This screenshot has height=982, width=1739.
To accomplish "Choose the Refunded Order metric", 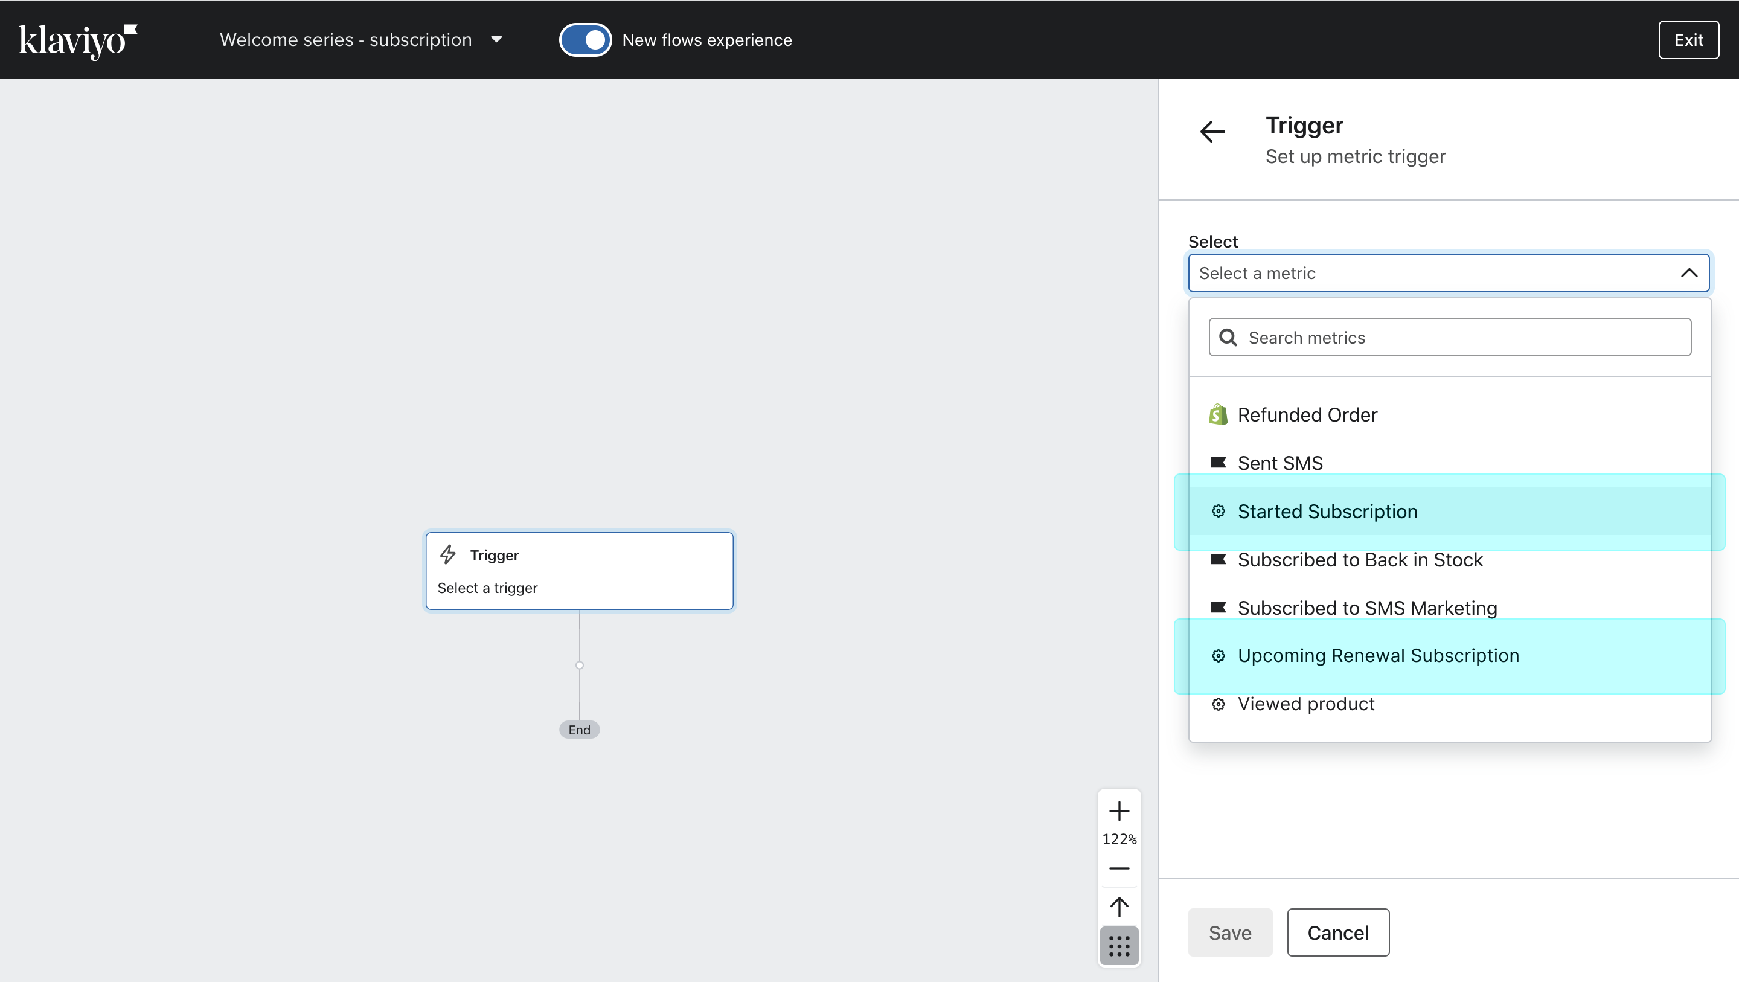I will [1449, 415].
